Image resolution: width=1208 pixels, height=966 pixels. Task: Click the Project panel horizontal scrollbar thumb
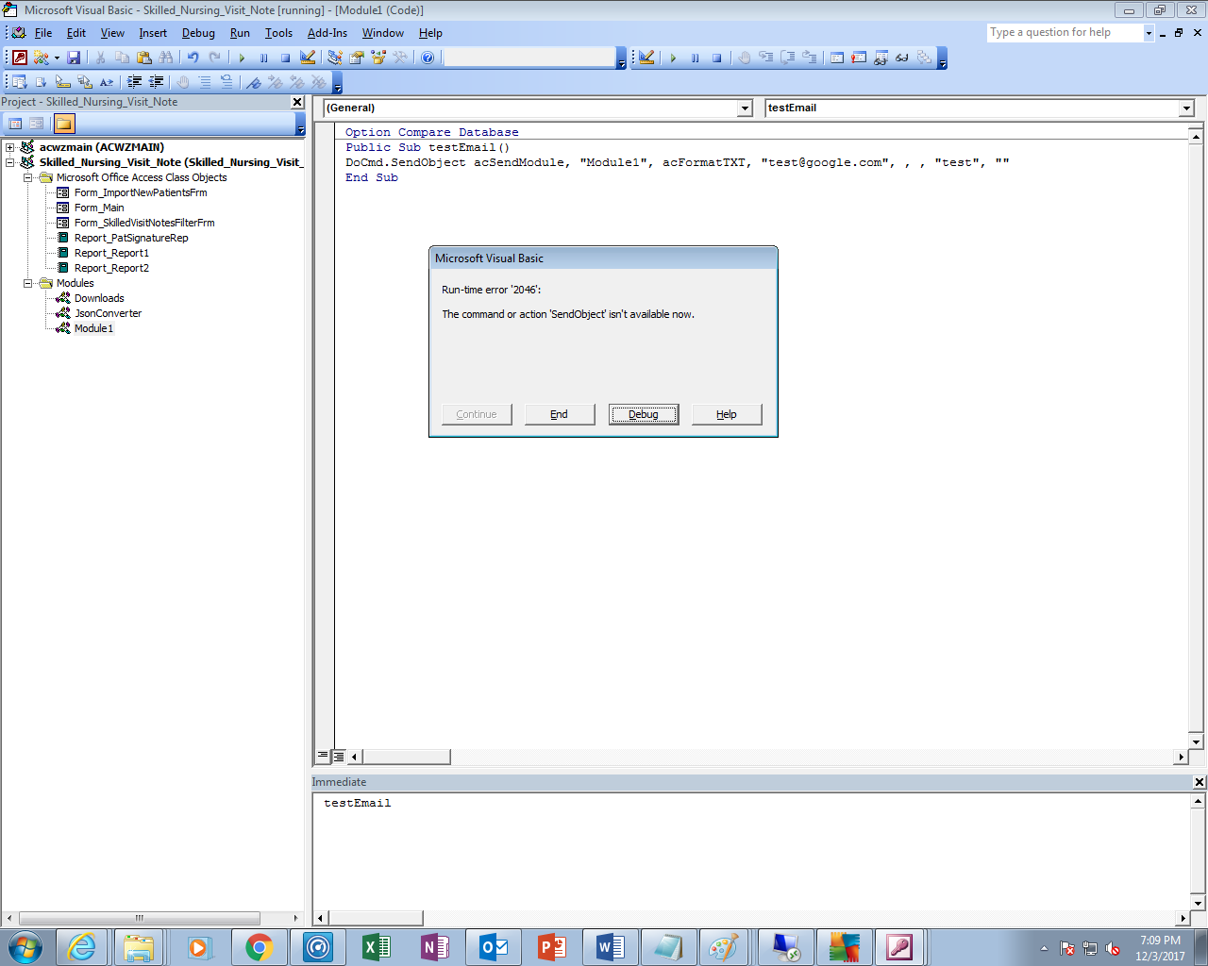140,918
